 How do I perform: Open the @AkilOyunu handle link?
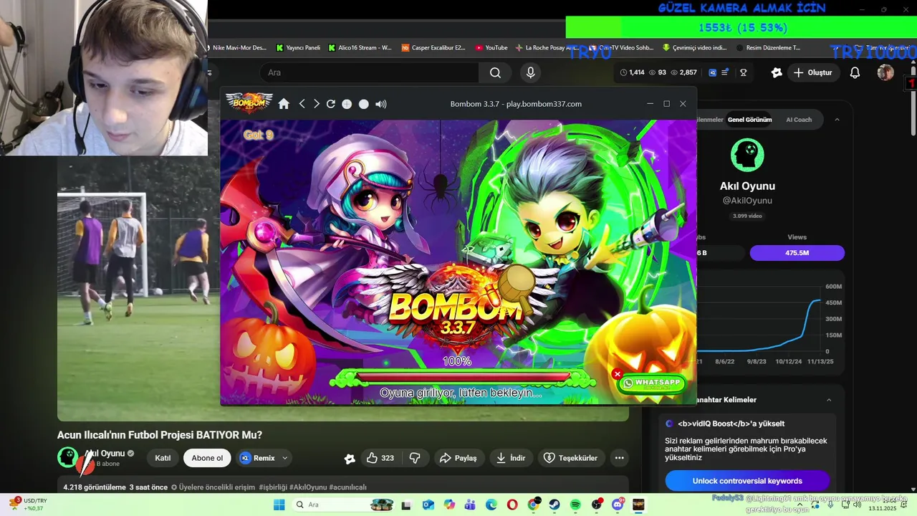point(747,201)
